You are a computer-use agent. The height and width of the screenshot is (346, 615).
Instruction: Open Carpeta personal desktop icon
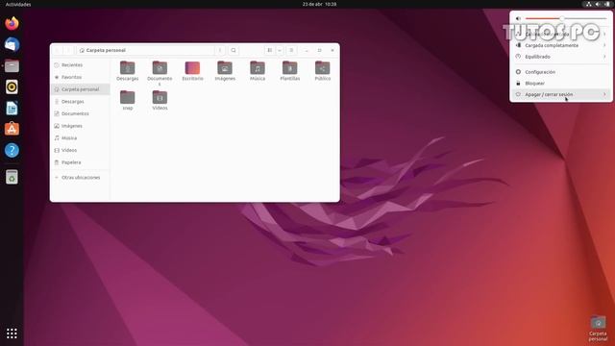[x=598, y=328]
